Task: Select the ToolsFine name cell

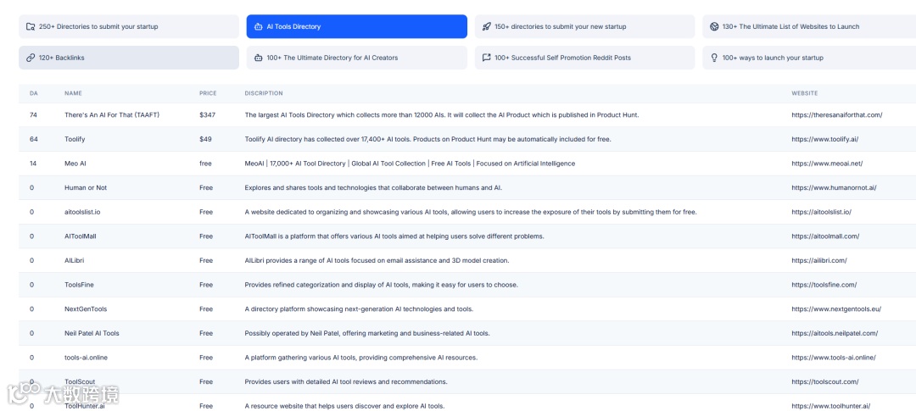Action: click(x=79, y=285)
